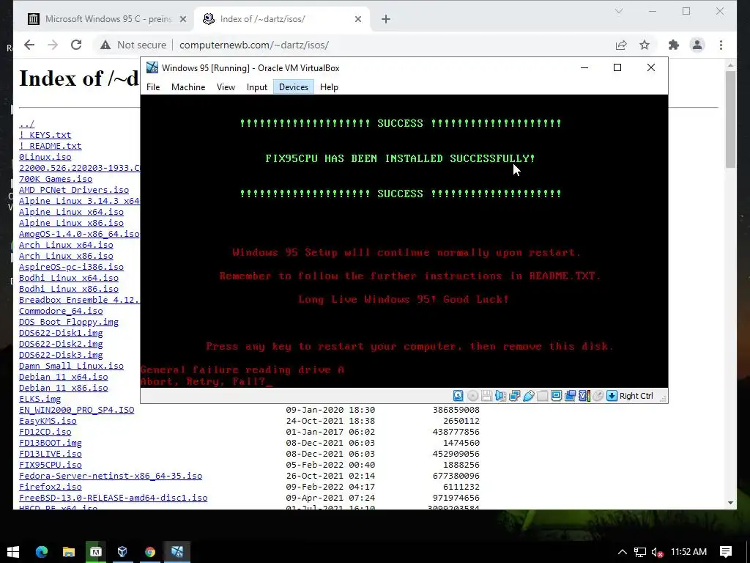This screenshot has width=750, height=563.
Task: Click FreeBSD-13.0-RELEASE-amd64-disc1.iso link
Action: (x=114, y=498)
